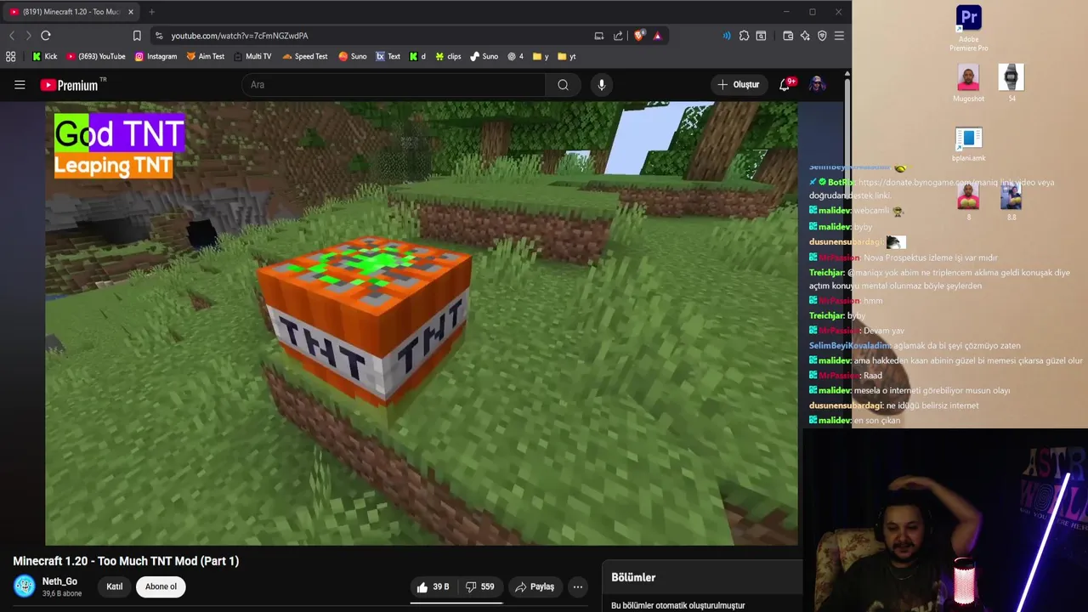Click the browser address bar URL
The height and width of the screenshot is (612, 1088).
point(240,36)
